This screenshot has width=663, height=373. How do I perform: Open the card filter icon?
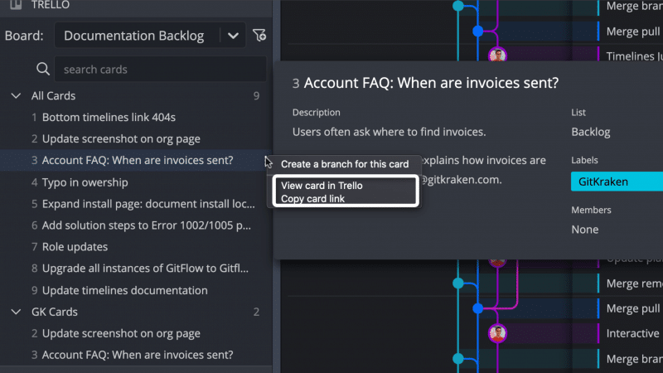259,35
